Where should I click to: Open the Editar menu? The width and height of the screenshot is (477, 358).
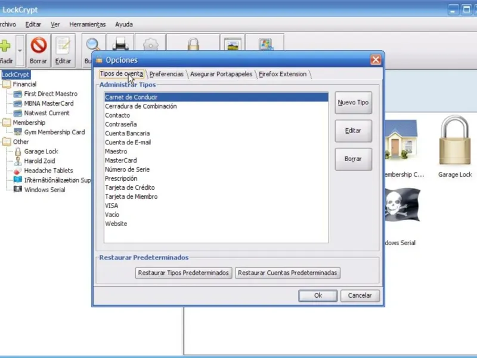pyautogui.click(x=33, y=24)
